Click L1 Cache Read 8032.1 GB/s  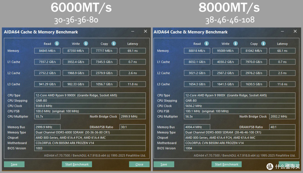pos(197,62)
